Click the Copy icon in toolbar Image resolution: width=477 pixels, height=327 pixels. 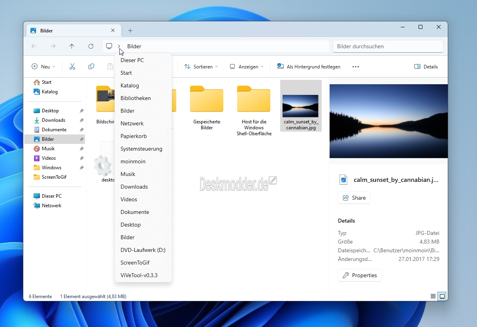[91, 66]
